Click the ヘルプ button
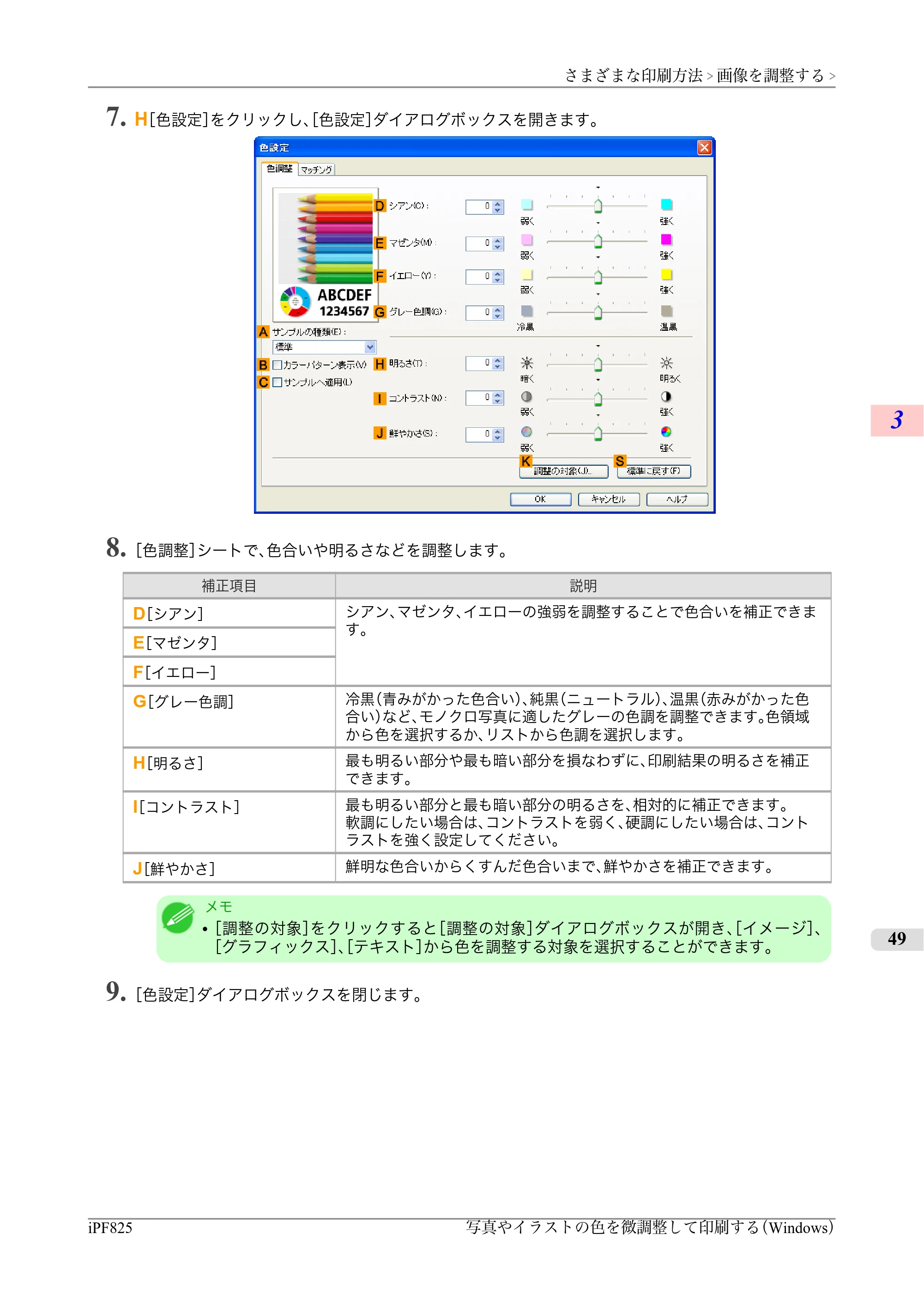924x1307 pixels. (x=677, y=499)
